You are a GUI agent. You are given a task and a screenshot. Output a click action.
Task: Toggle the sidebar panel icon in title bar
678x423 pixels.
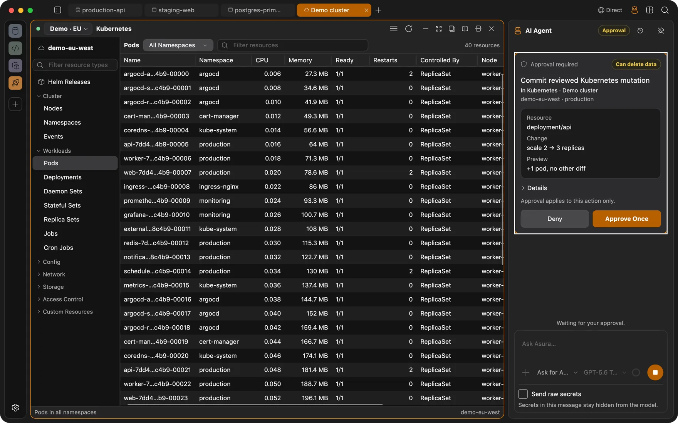pos(58,10)
